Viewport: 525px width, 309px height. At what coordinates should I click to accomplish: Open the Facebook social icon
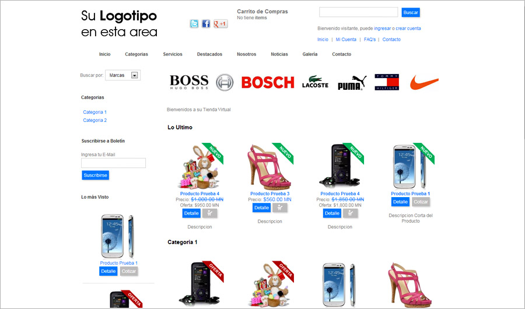[206, 24]
